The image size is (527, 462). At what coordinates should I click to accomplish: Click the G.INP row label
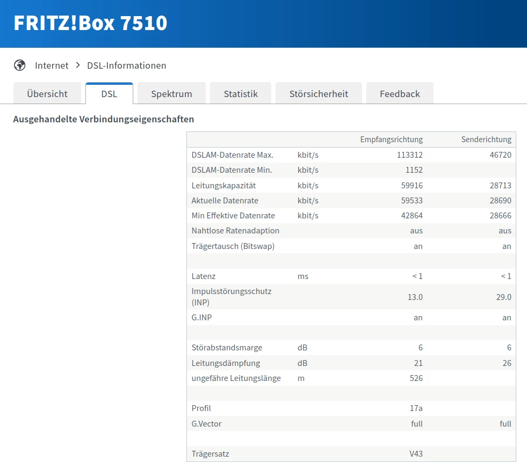click(x=201, y=317)
